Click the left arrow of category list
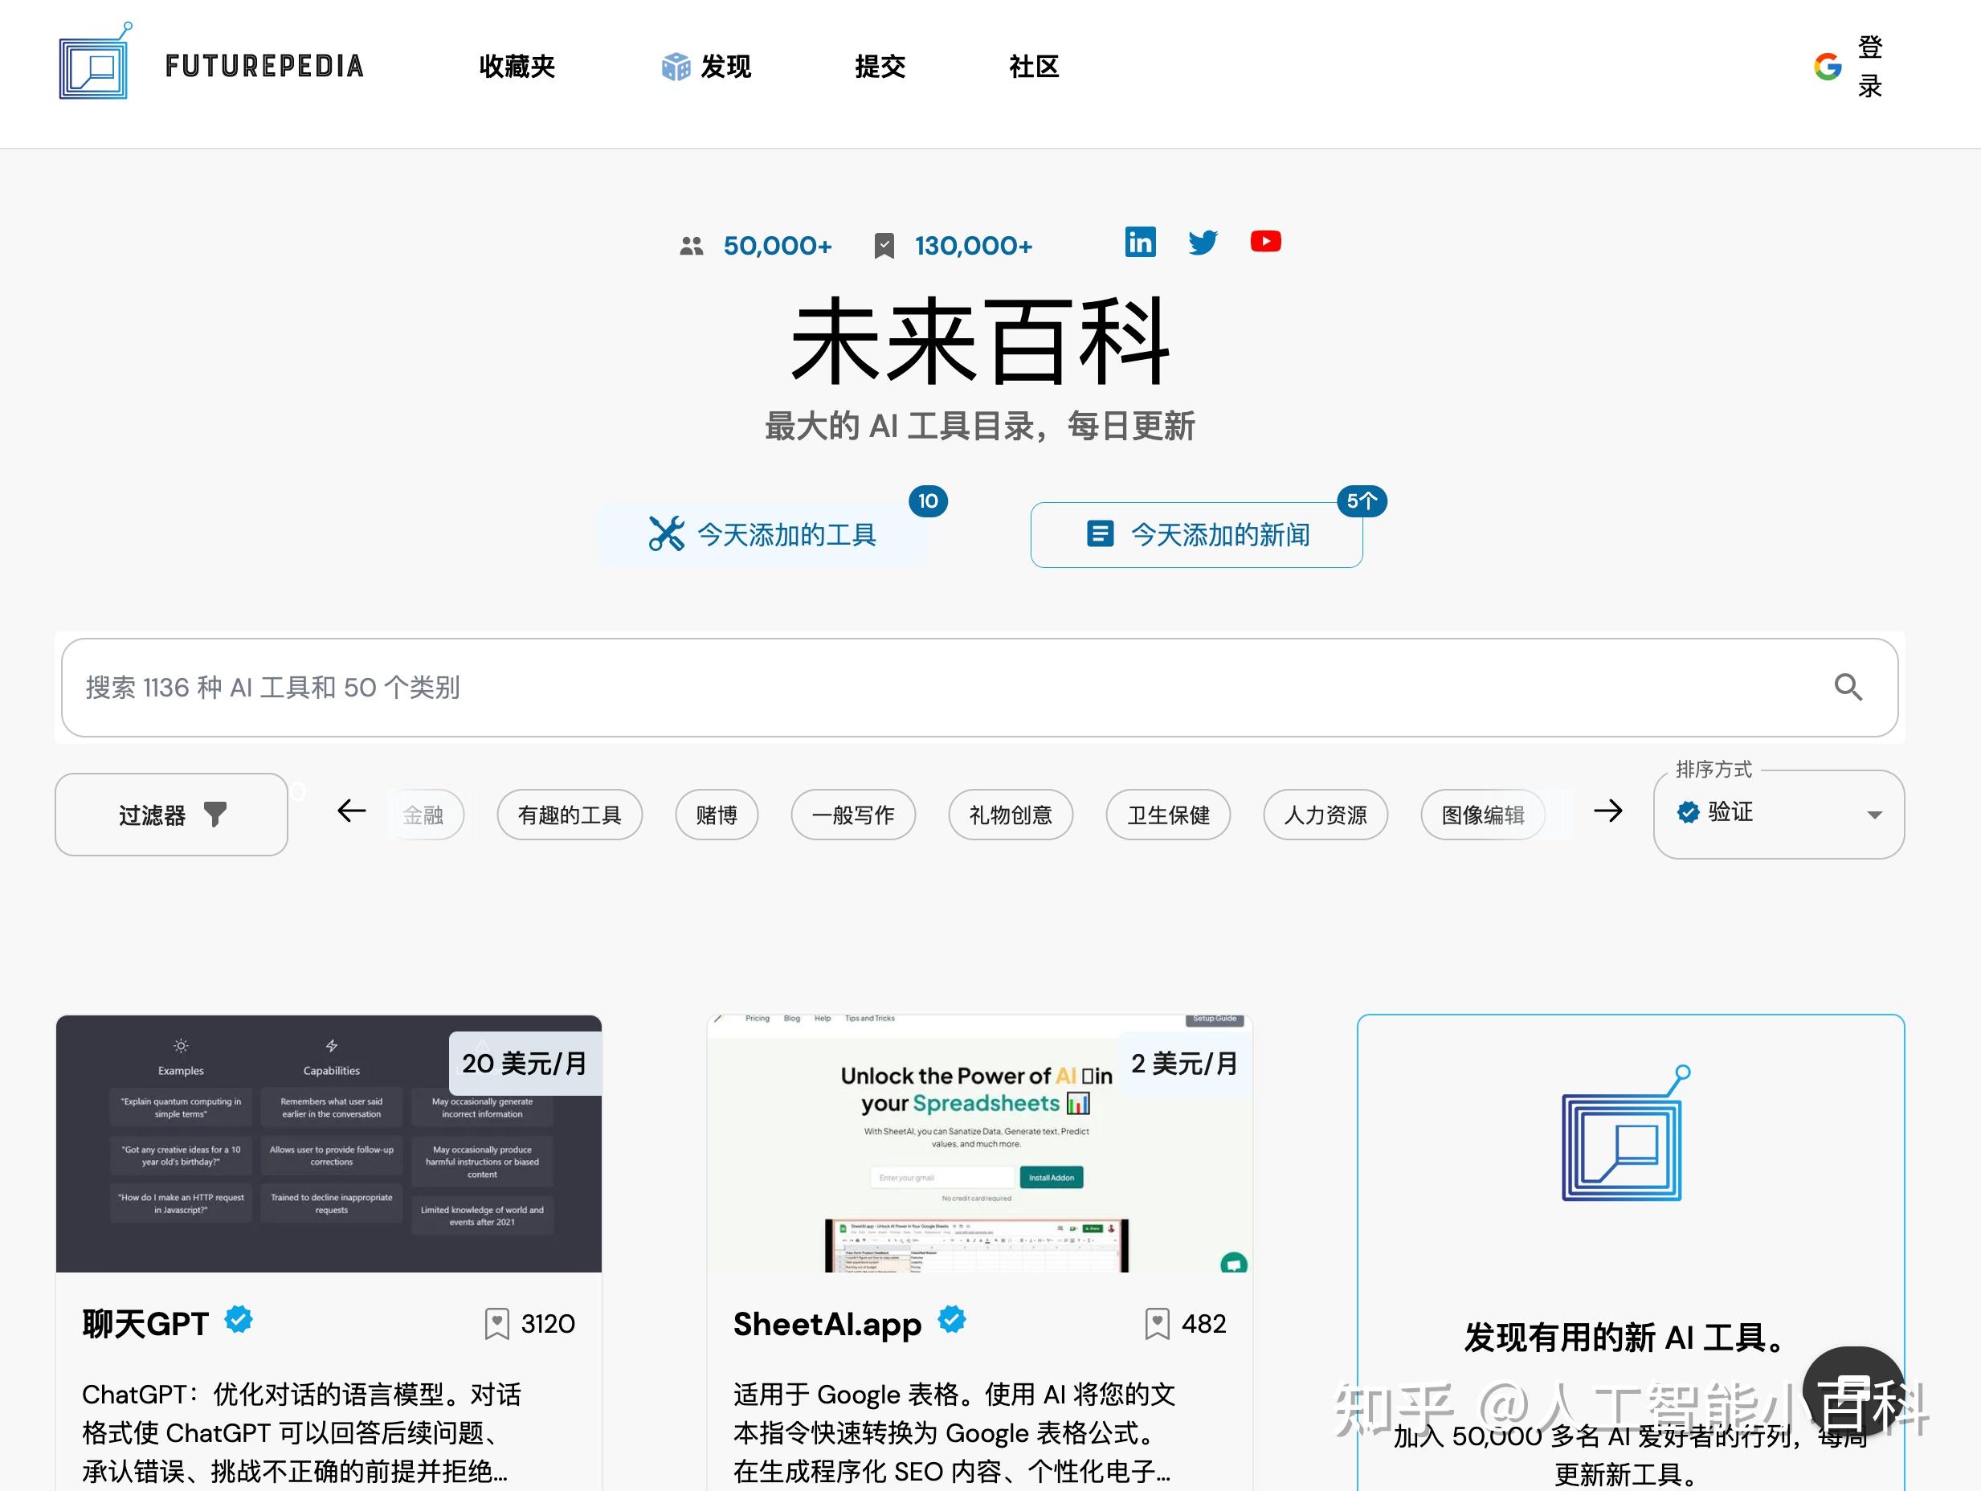This screenshot has width=1981, height=1491. point(351,811)
